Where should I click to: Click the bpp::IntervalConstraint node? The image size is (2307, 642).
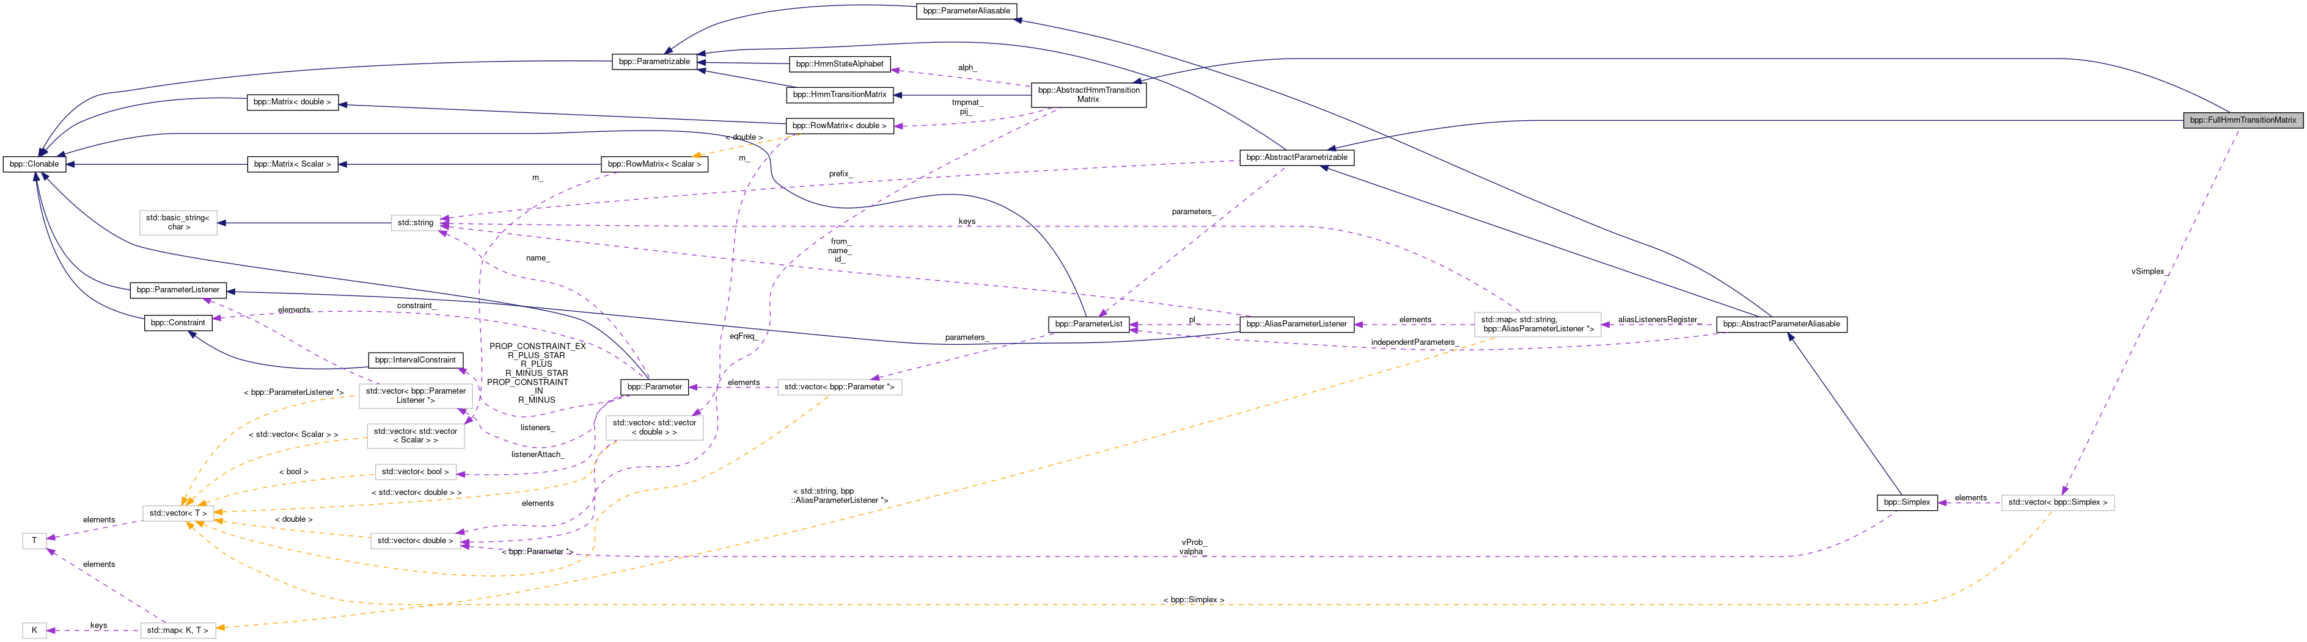pyautogui.click(x=415, y=360)
